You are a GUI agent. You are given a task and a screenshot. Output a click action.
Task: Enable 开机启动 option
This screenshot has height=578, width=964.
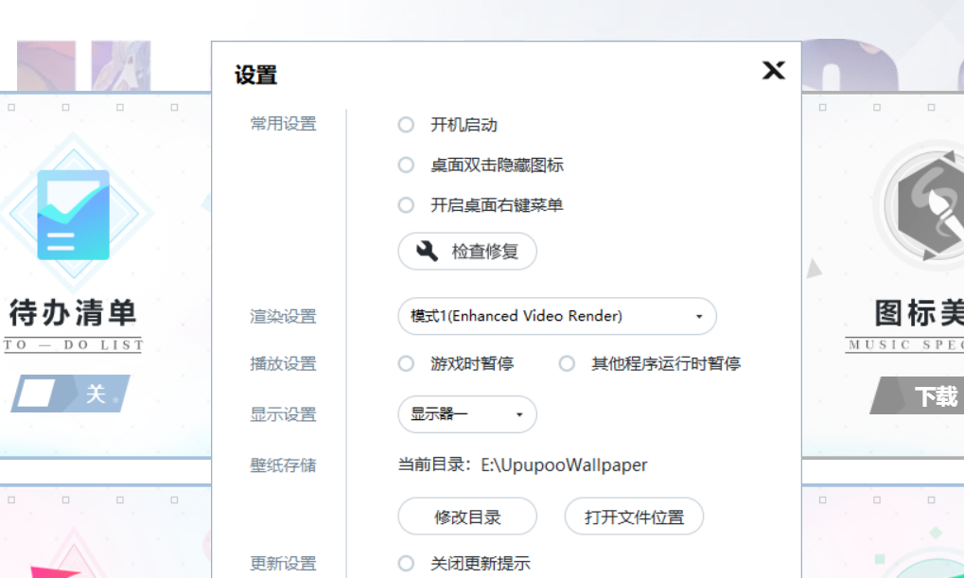(406, 125)
